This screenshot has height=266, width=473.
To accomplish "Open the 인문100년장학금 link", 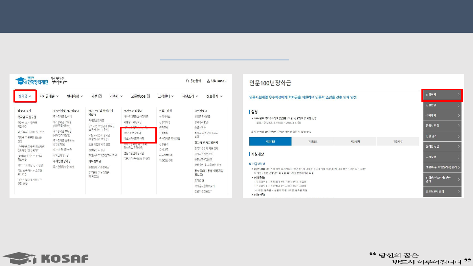I will click(132, 133).
